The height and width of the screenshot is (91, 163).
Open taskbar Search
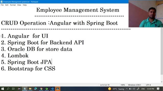pos(8,89)
